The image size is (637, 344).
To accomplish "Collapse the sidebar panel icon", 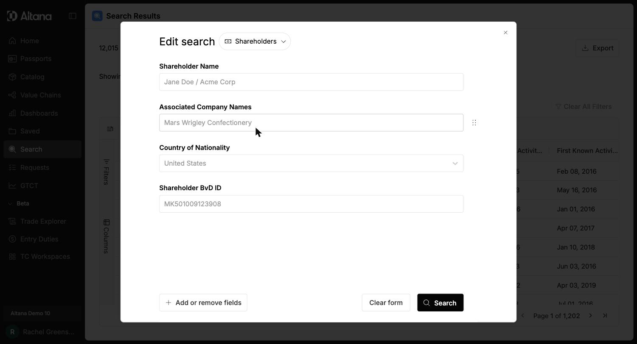I will (73, 16).
